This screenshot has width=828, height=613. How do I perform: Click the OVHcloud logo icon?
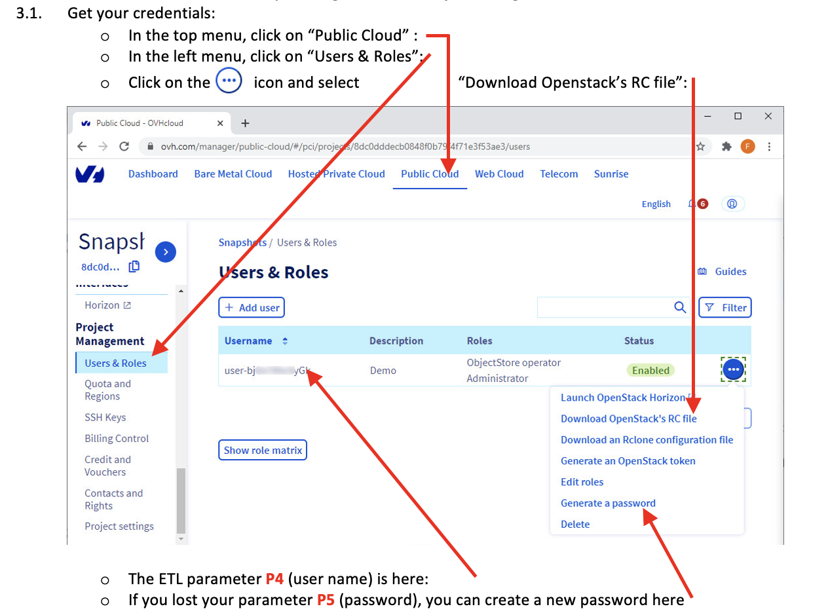[x=90, y=174]
